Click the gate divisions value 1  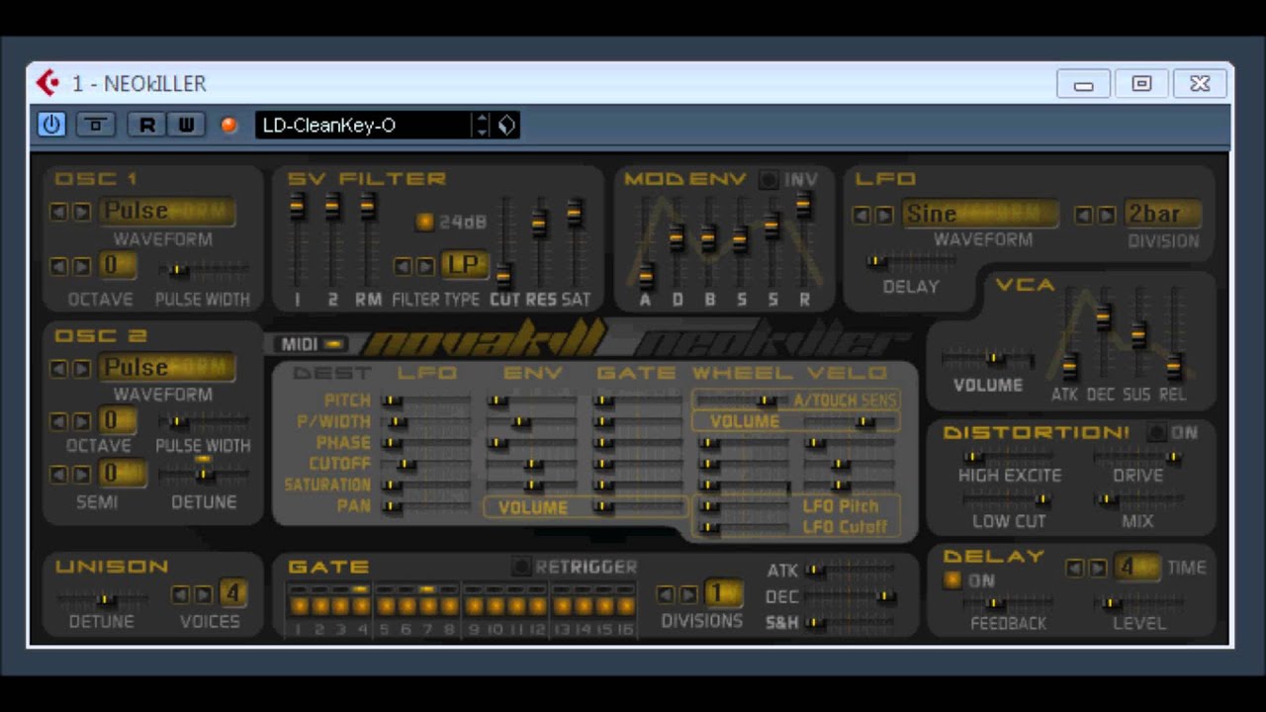[722, 593]
